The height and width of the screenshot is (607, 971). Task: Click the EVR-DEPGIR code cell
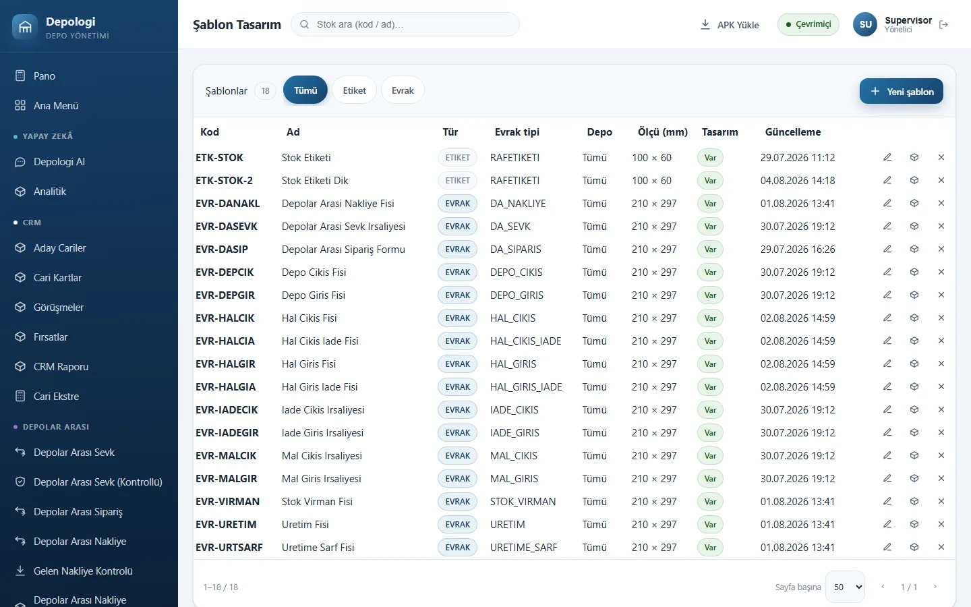(x=225, y=295)
